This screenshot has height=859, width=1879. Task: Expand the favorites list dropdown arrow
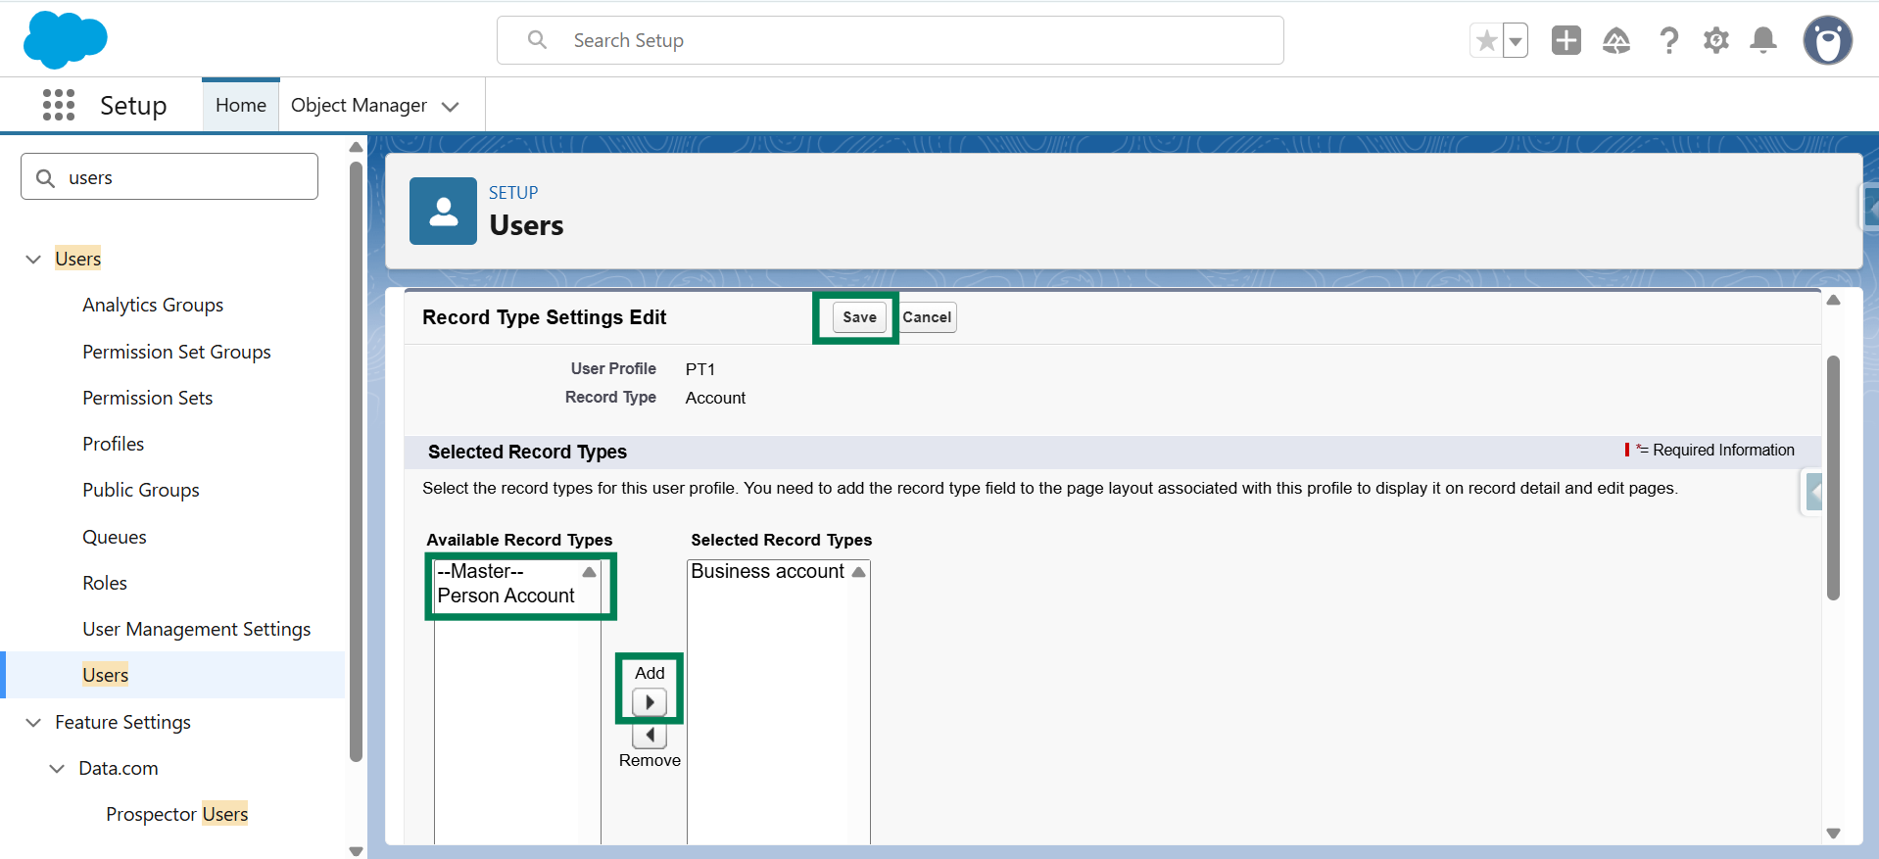point(1515,41)
